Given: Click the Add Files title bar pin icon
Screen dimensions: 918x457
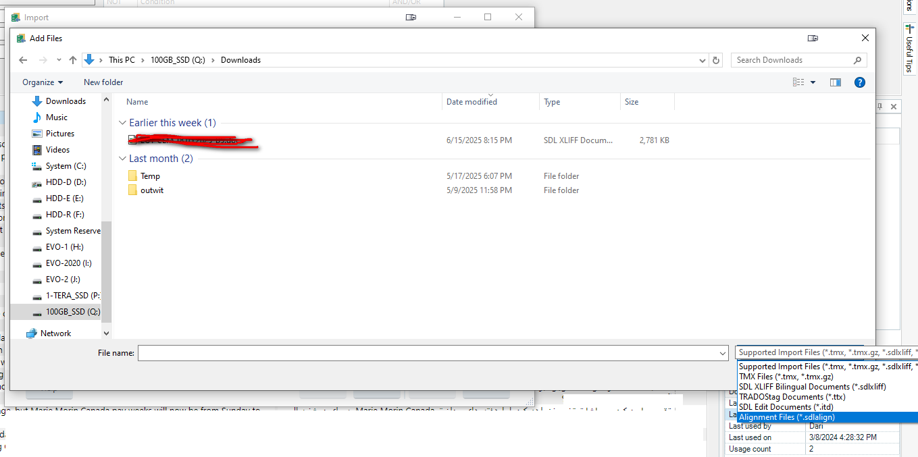Looking at the screenshot, I should (x=813, y=38).
